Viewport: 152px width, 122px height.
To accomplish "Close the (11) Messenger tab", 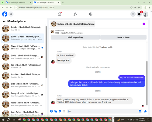I will click(x=30, y=2).
